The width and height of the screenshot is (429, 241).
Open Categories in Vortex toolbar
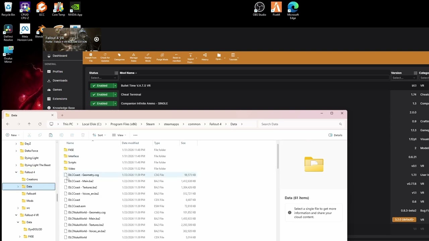[x=119, y=57]
